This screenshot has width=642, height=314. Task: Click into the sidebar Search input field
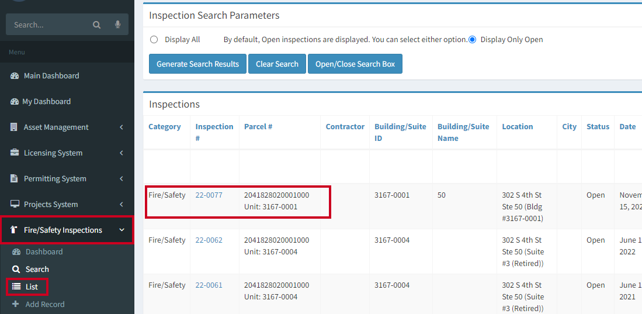(48, 25)
